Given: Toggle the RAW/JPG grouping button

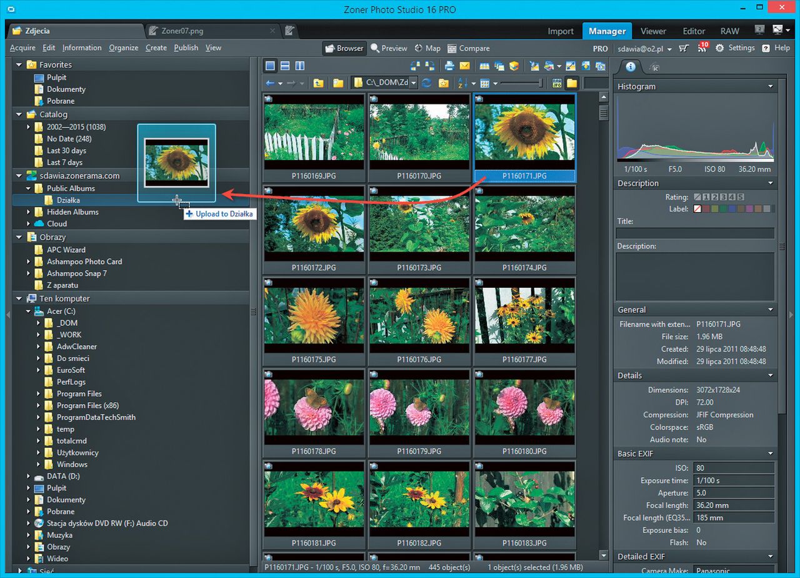Looking at the screenshot, I should (557, 83).
